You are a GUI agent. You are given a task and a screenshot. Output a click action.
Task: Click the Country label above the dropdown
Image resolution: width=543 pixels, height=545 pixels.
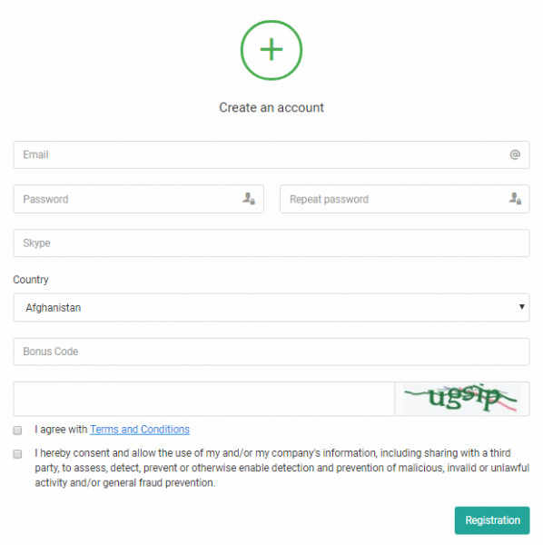coord(31,280)
